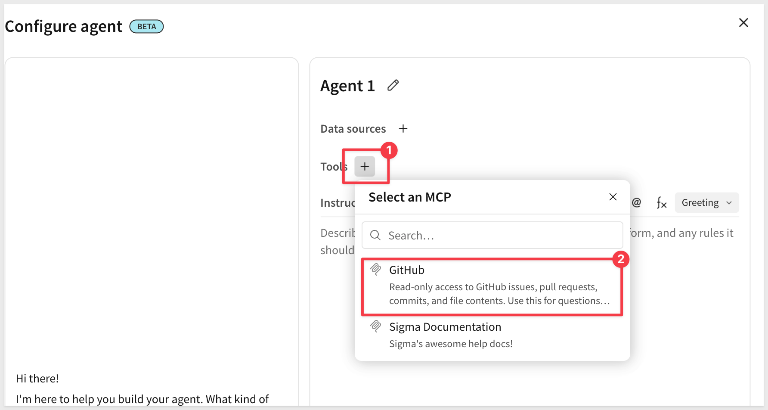Click the GitHub paperclip icon

pos(375,270)
